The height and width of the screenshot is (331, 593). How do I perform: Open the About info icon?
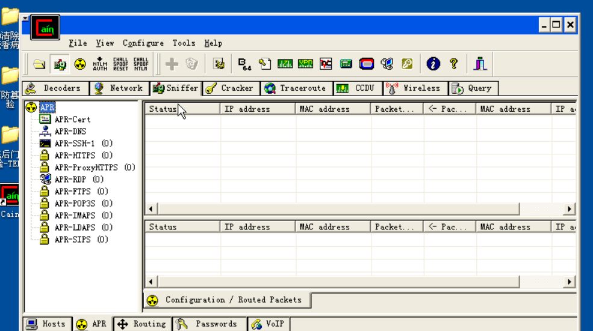click(433, 64)
